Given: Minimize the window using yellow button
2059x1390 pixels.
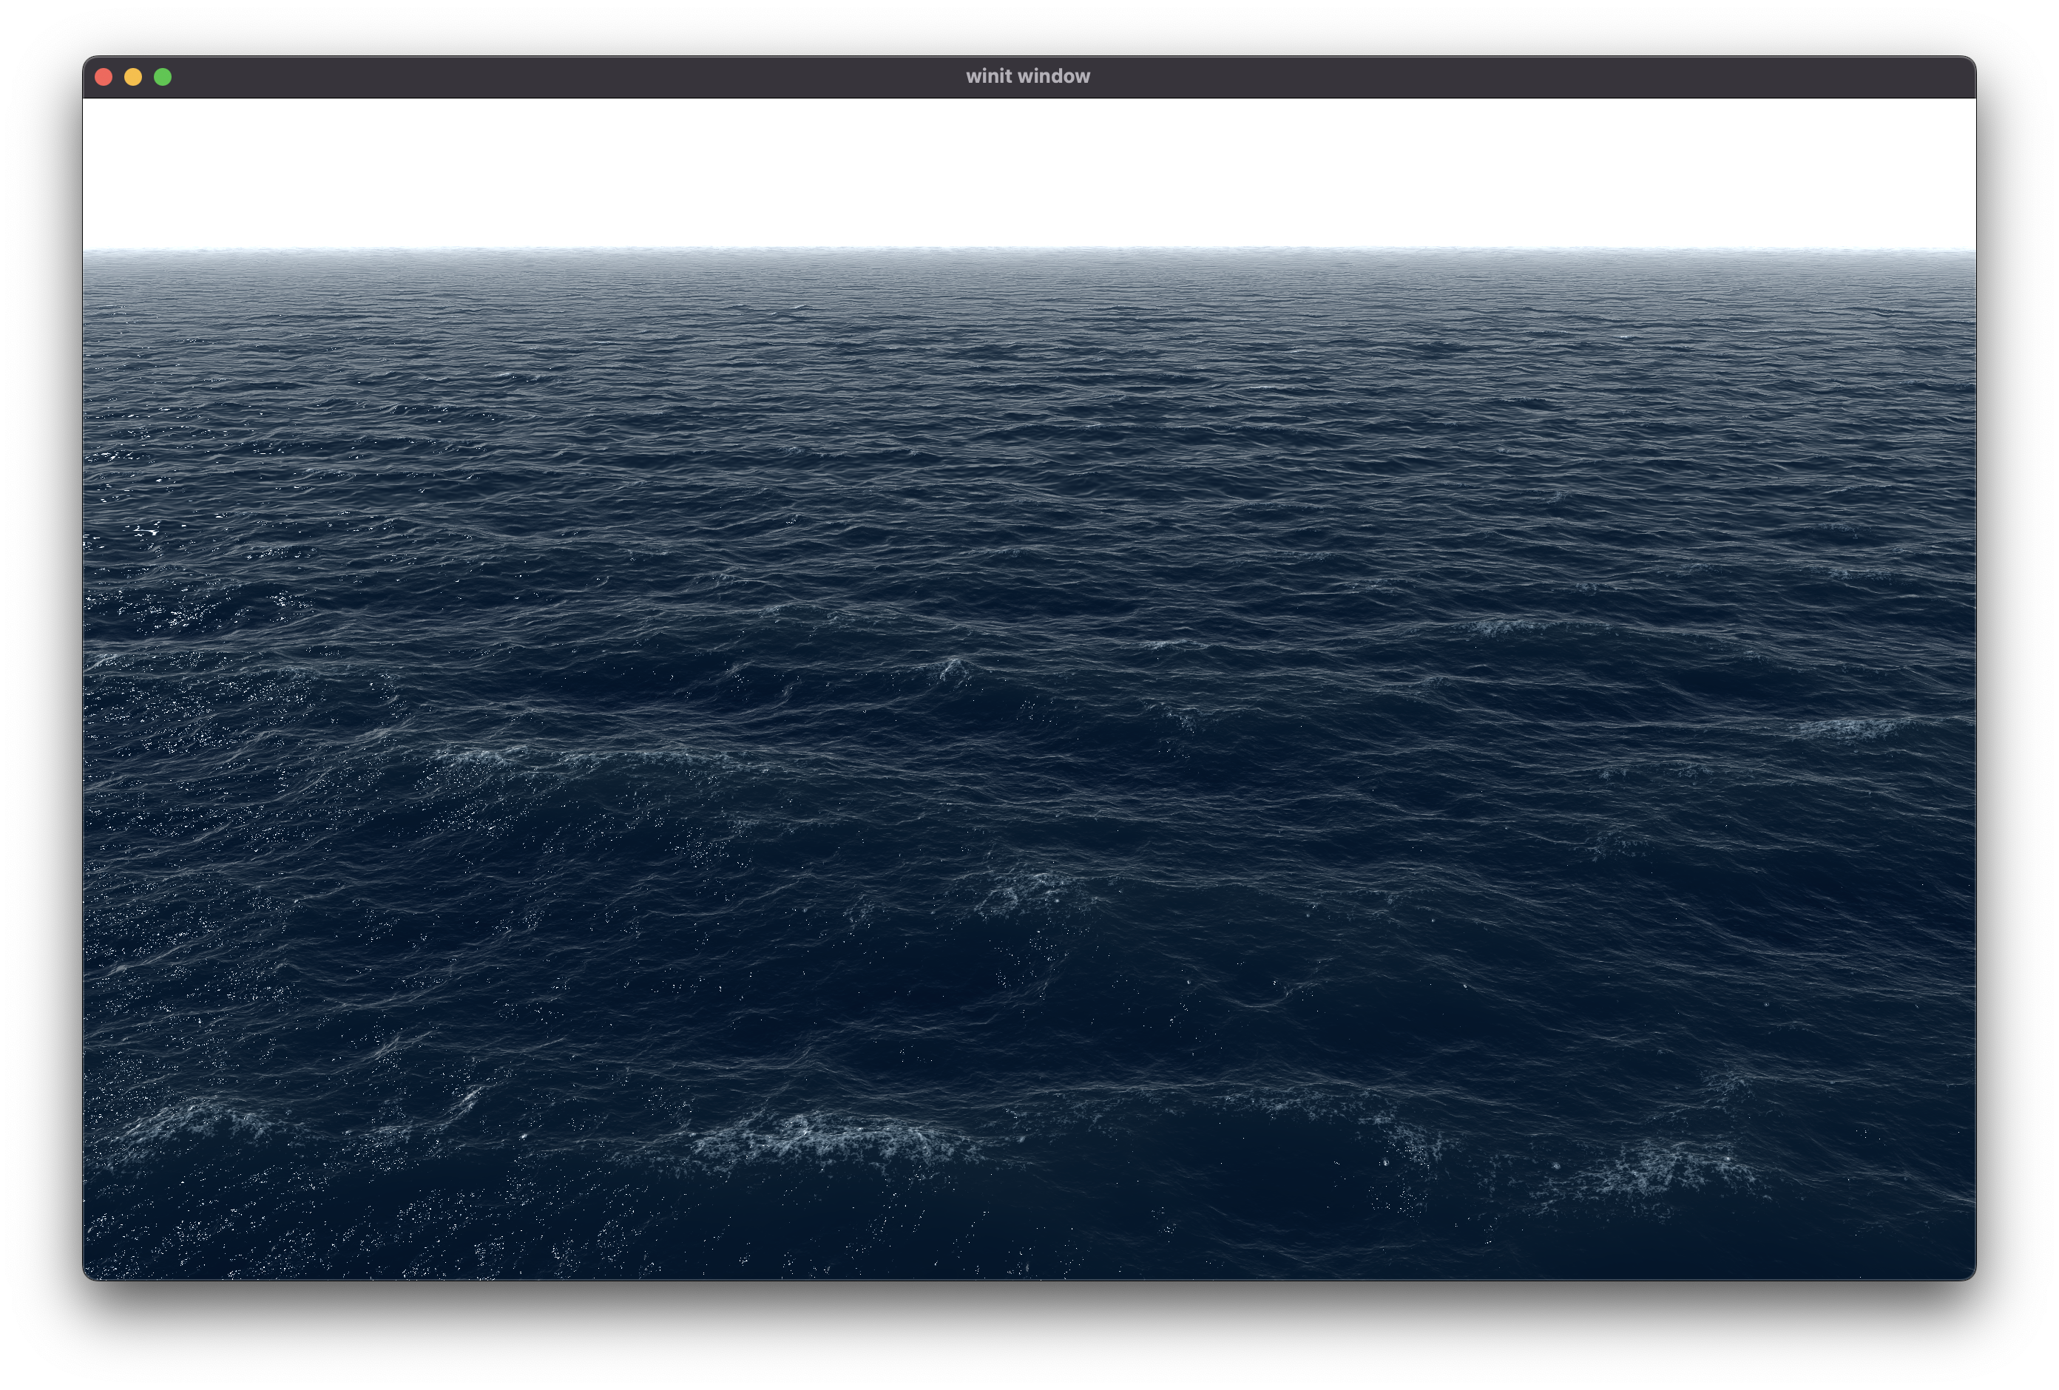Looking at the screenshot, I should 133,77.
